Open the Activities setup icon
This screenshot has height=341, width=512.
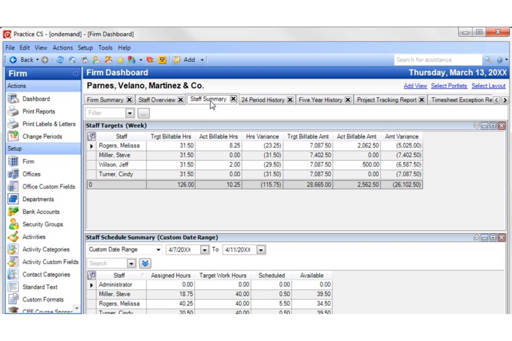(x=13, y=237)
